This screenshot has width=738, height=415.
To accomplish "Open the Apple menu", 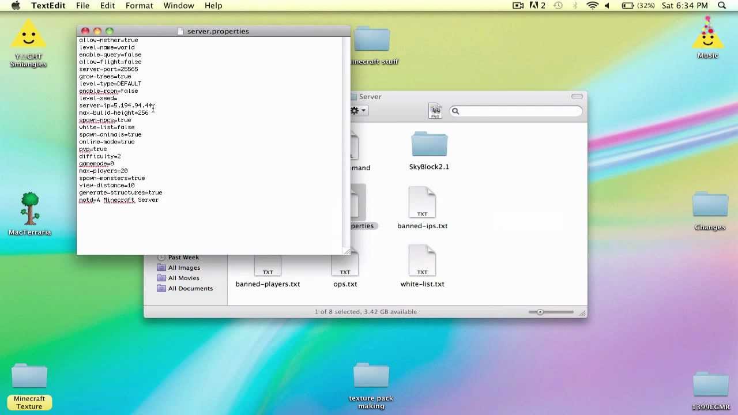I will [16, 6].
